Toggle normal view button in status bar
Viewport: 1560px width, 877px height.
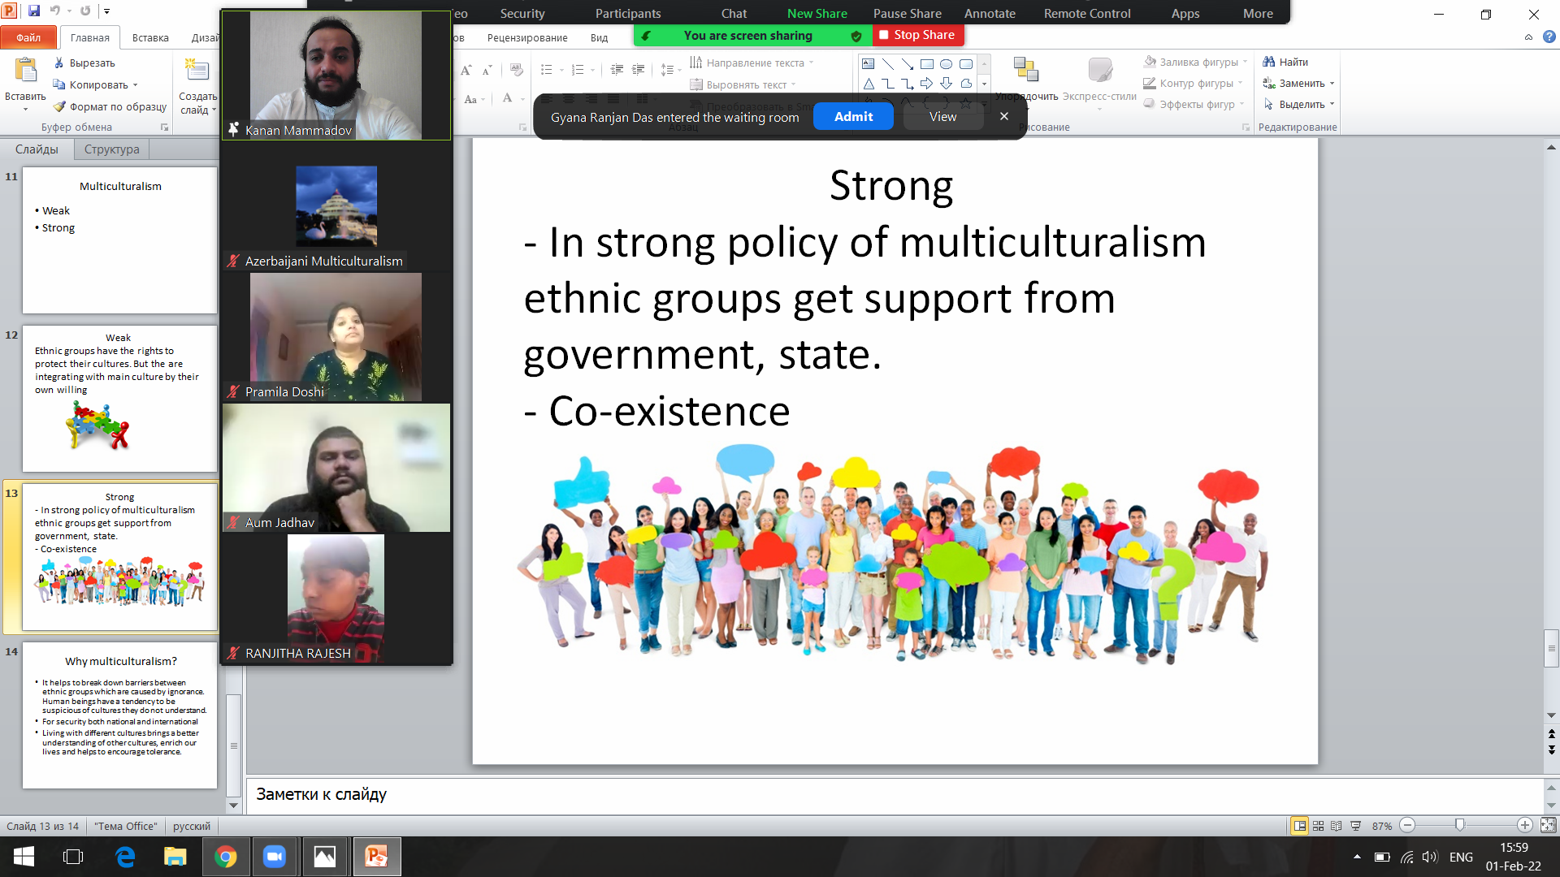(1299, 826)
